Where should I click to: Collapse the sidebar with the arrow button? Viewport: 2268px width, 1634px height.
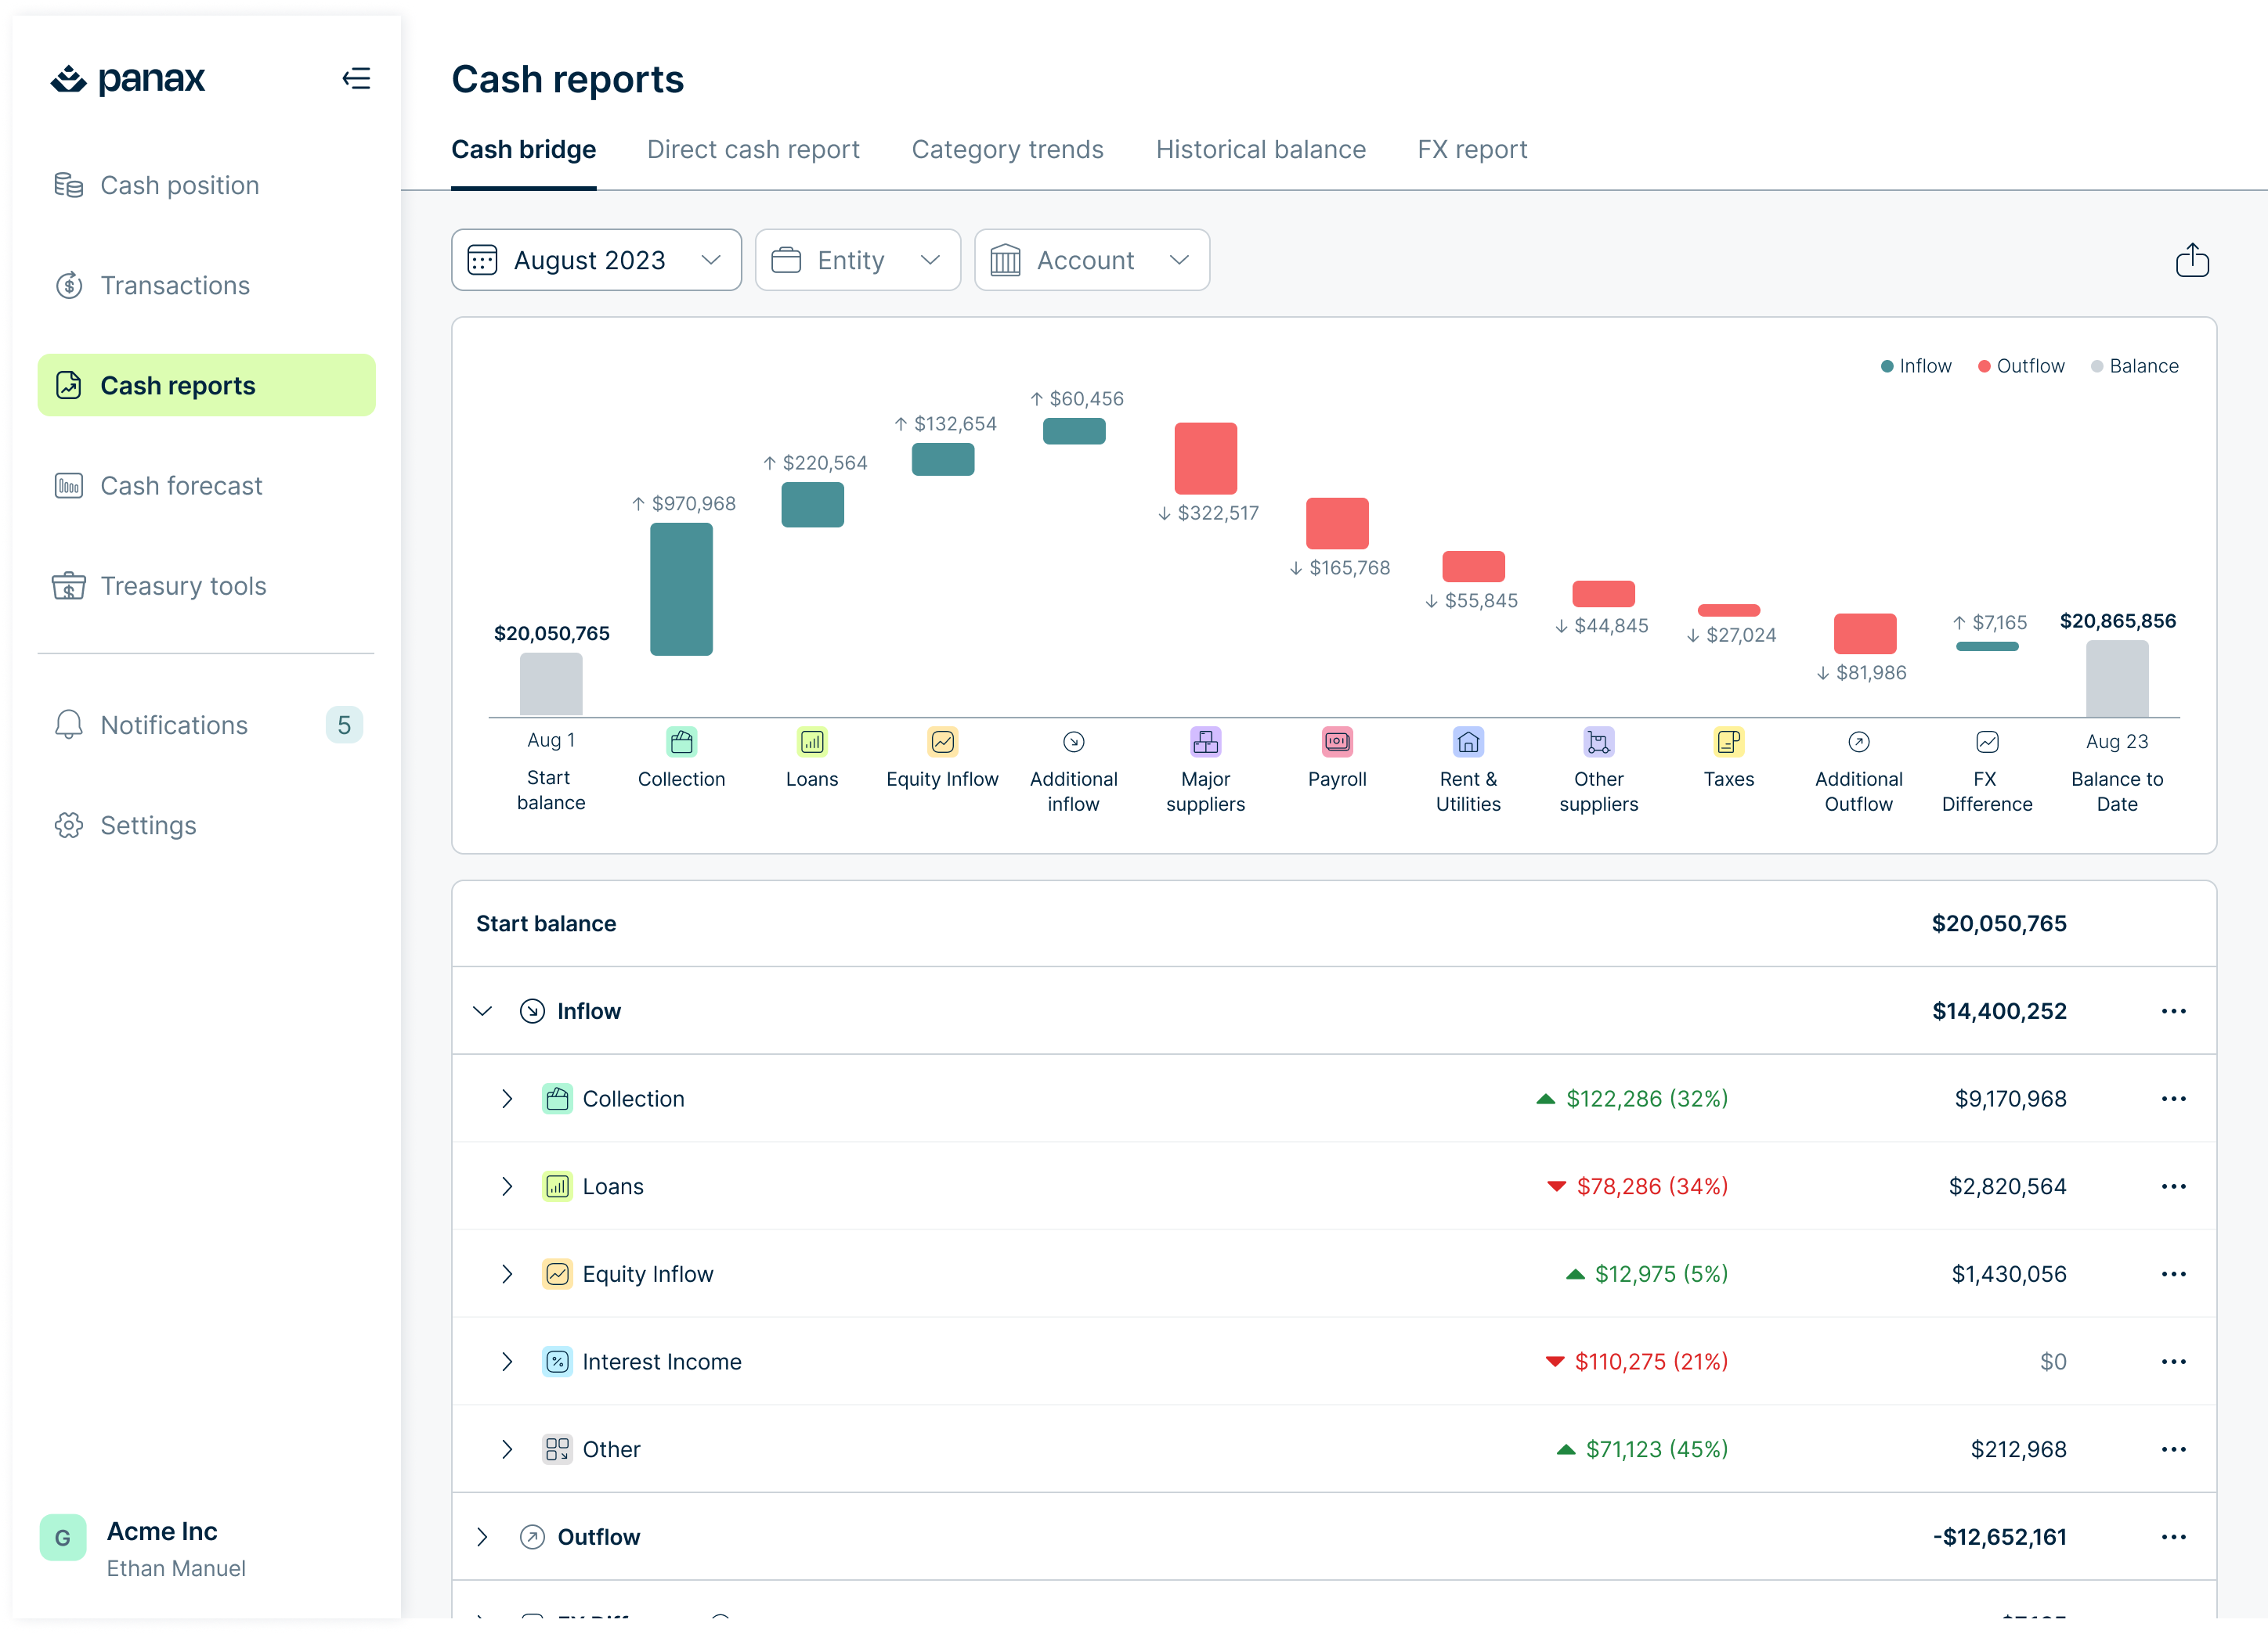pos(357,78)
